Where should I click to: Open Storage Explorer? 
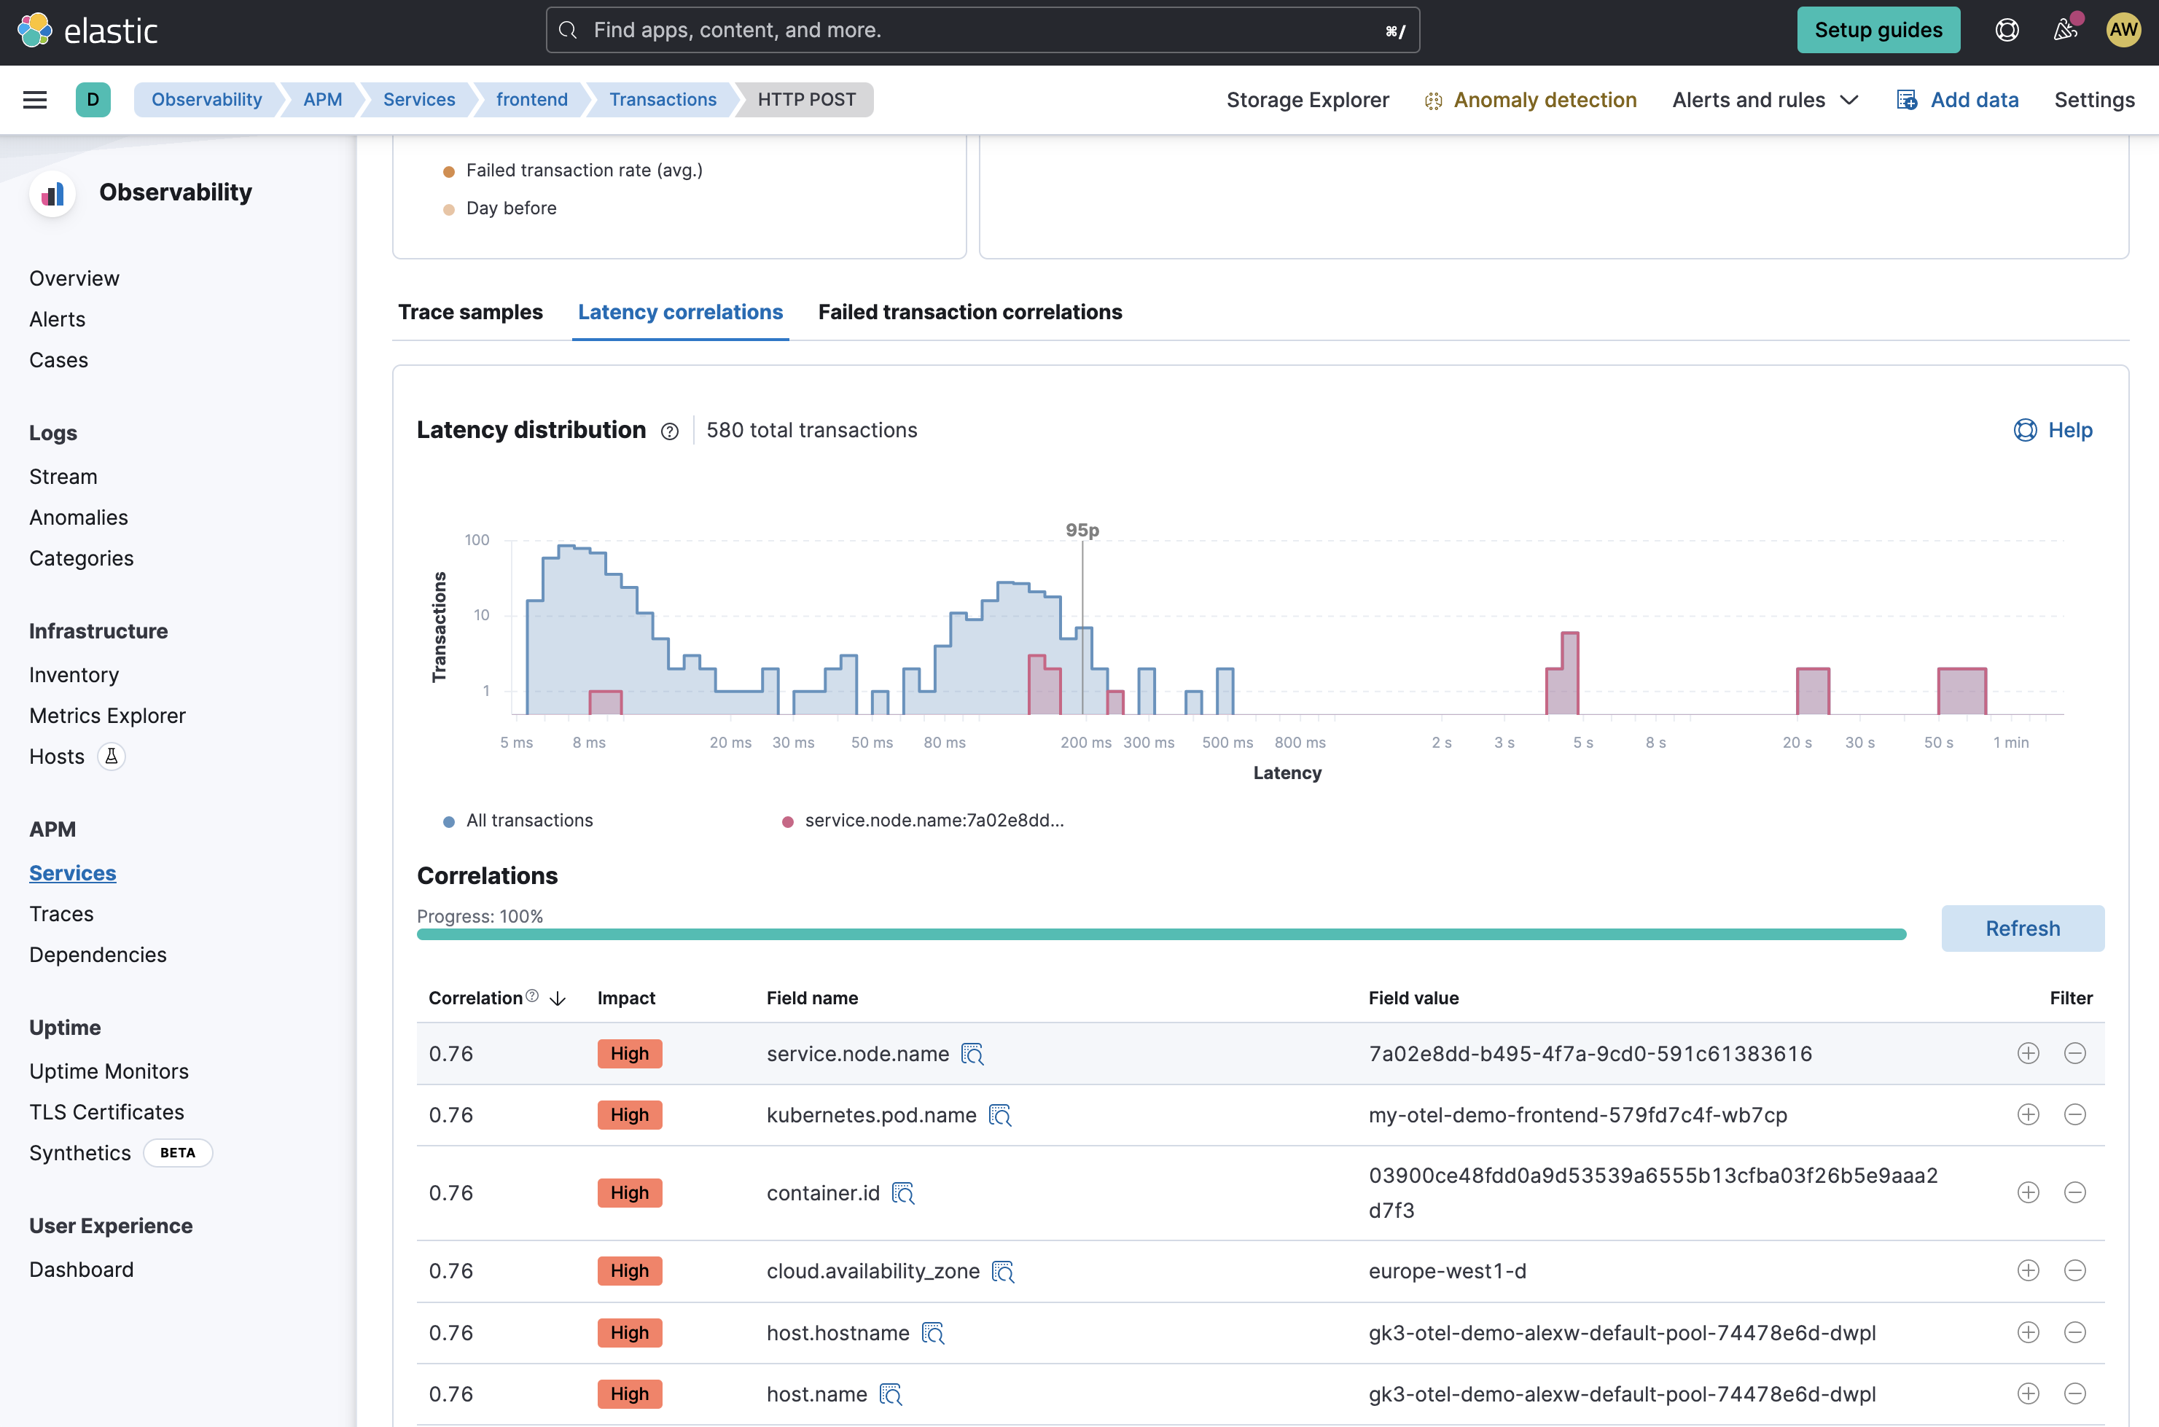[1307, 100]
